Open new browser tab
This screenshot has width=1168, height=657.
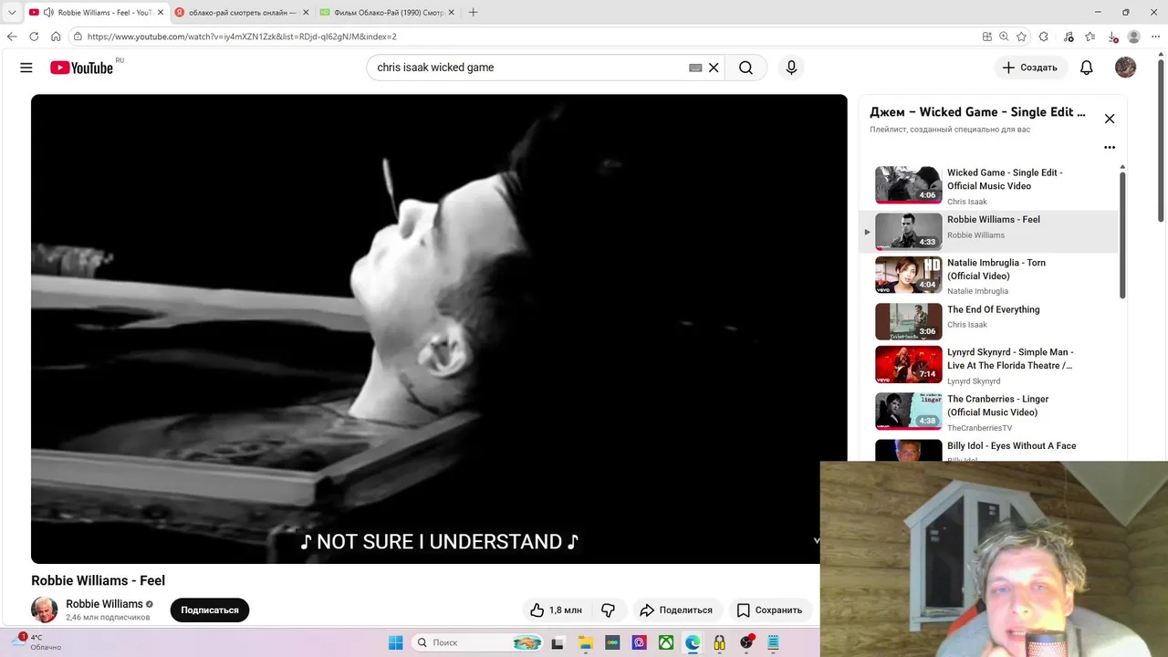(473, 13)
